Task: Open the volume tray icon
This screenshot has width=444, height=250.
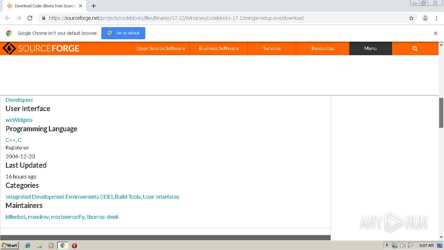Action: (x=403, y=245)
